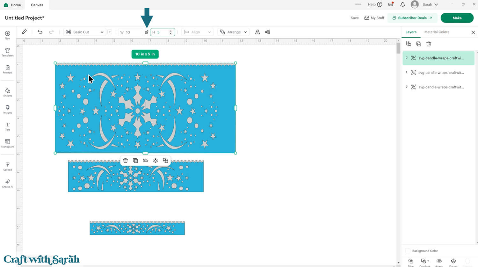
Task: Click the group icon atop Layers panel
Action: [x=409, y=44]
